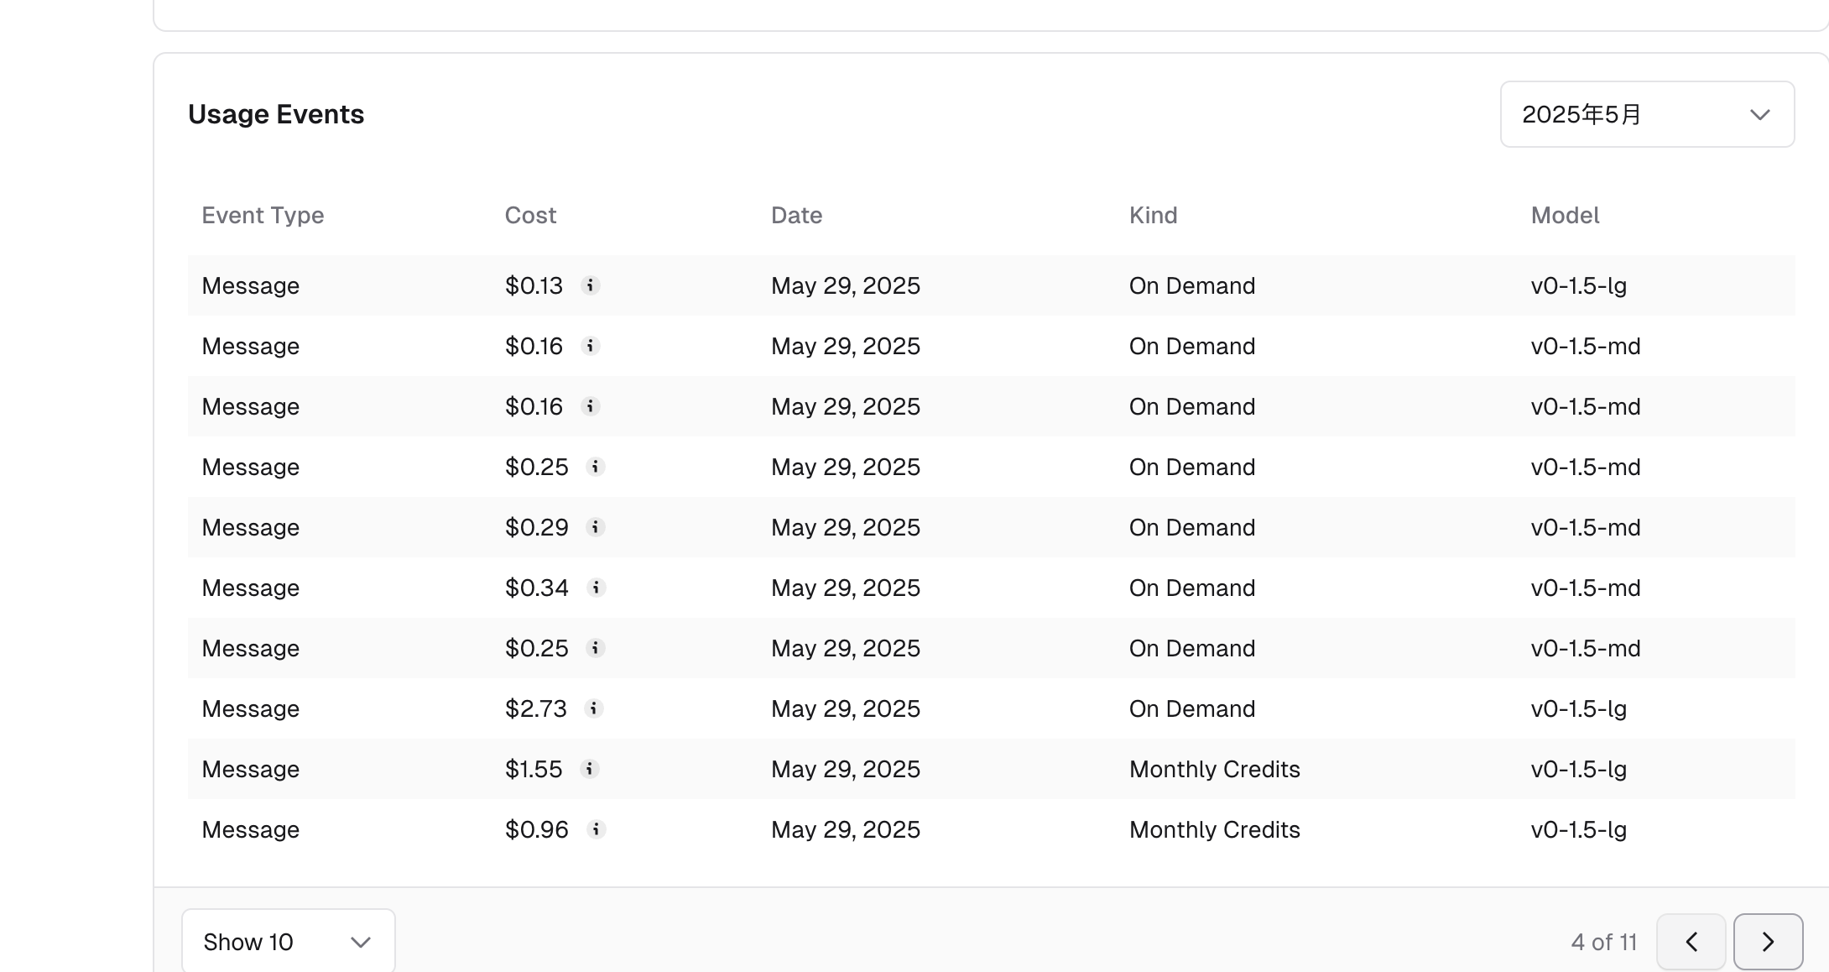Click the Event Type column header
This screenshot has width=1829, height=972.
263,216
